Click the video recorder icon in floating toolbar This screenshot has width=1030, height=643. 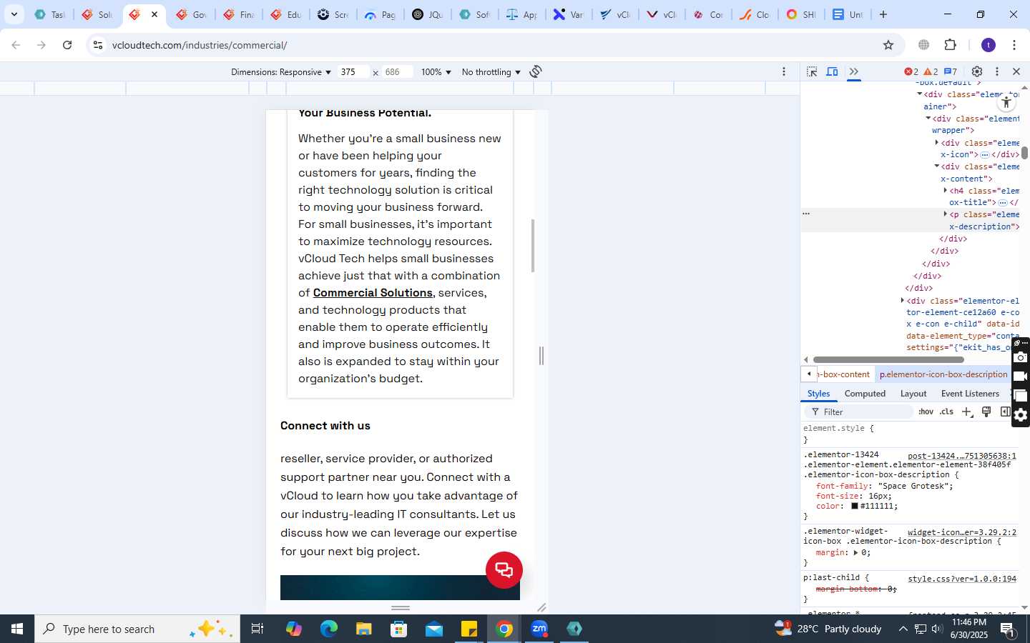(1021, 377)
